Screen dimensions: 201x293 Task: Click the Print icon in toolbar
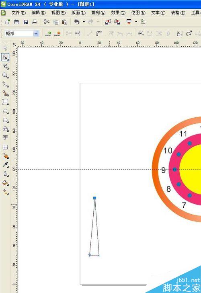pos(35,22)
